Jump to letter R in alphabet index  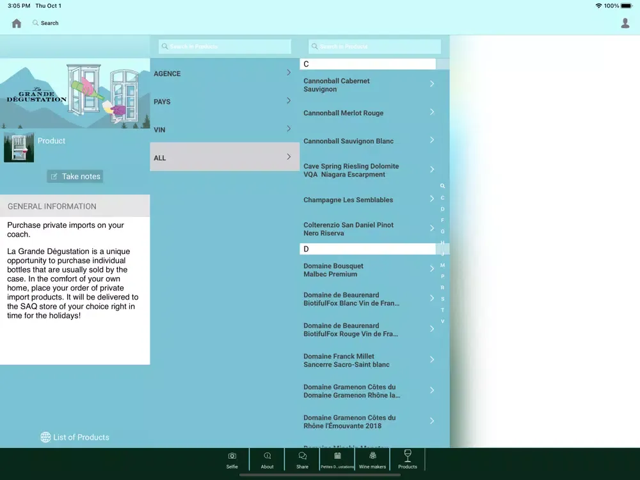click(442, 288)
